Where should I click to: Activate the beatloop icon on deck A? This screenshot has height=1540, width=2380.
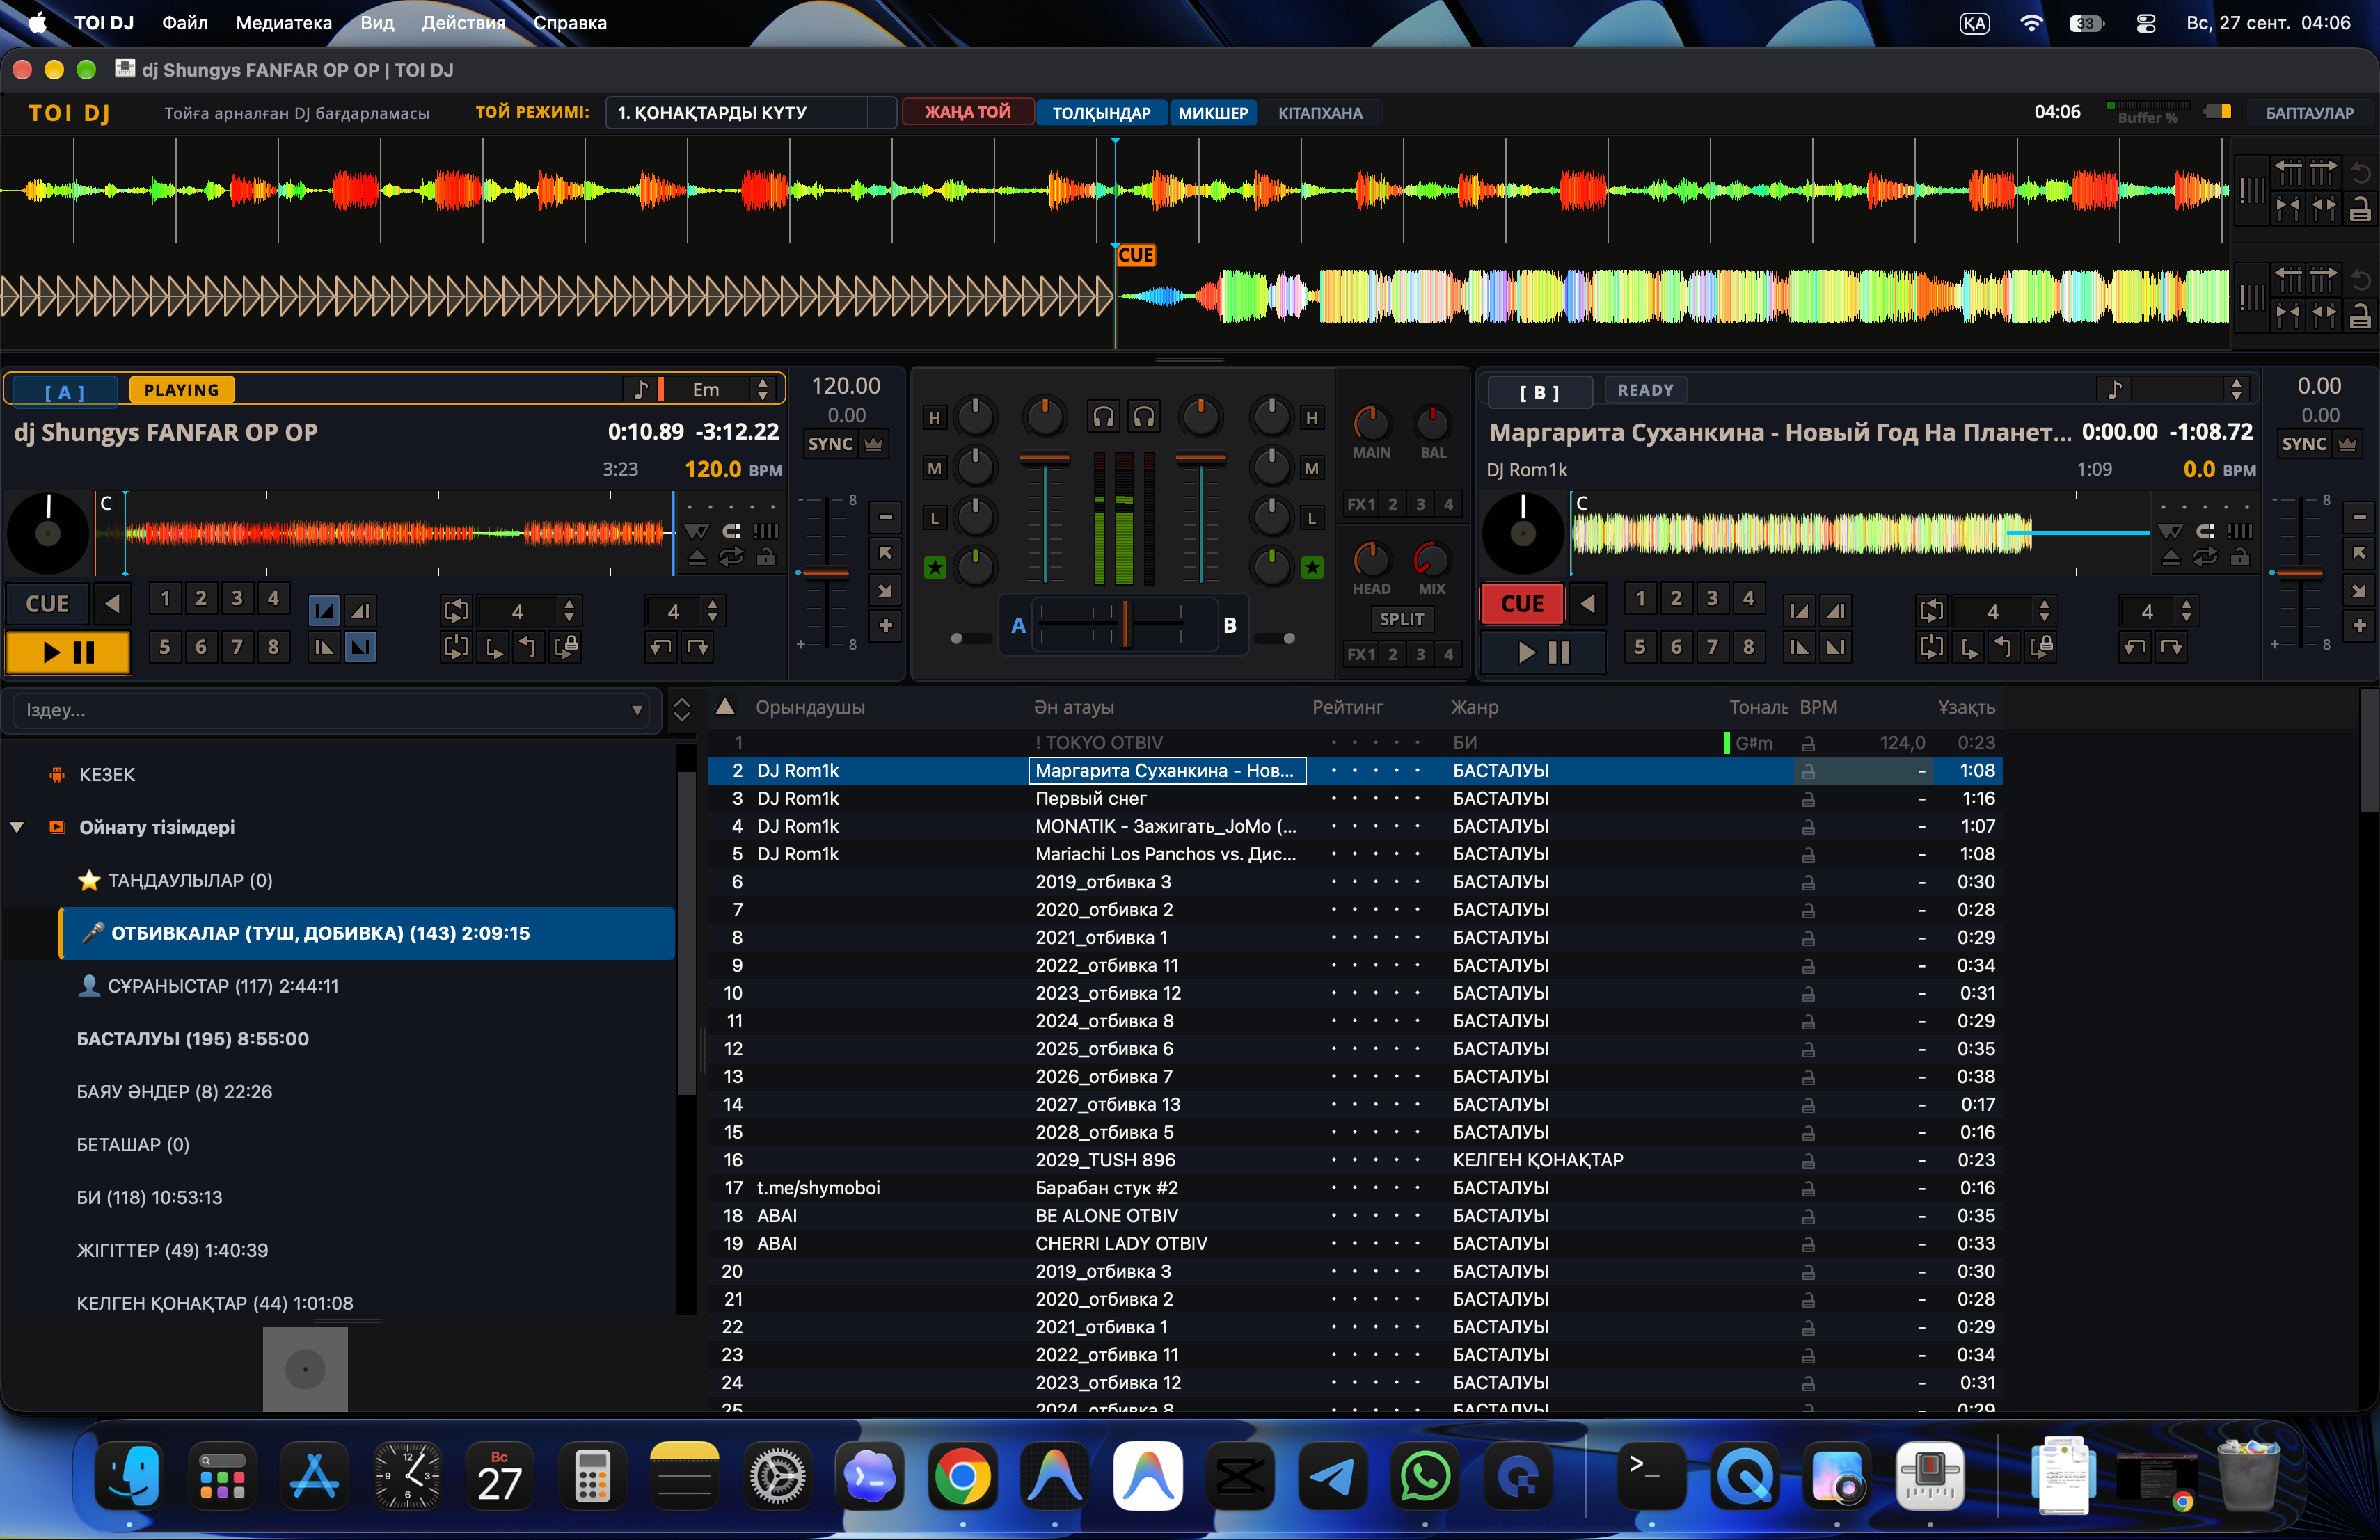456,611
